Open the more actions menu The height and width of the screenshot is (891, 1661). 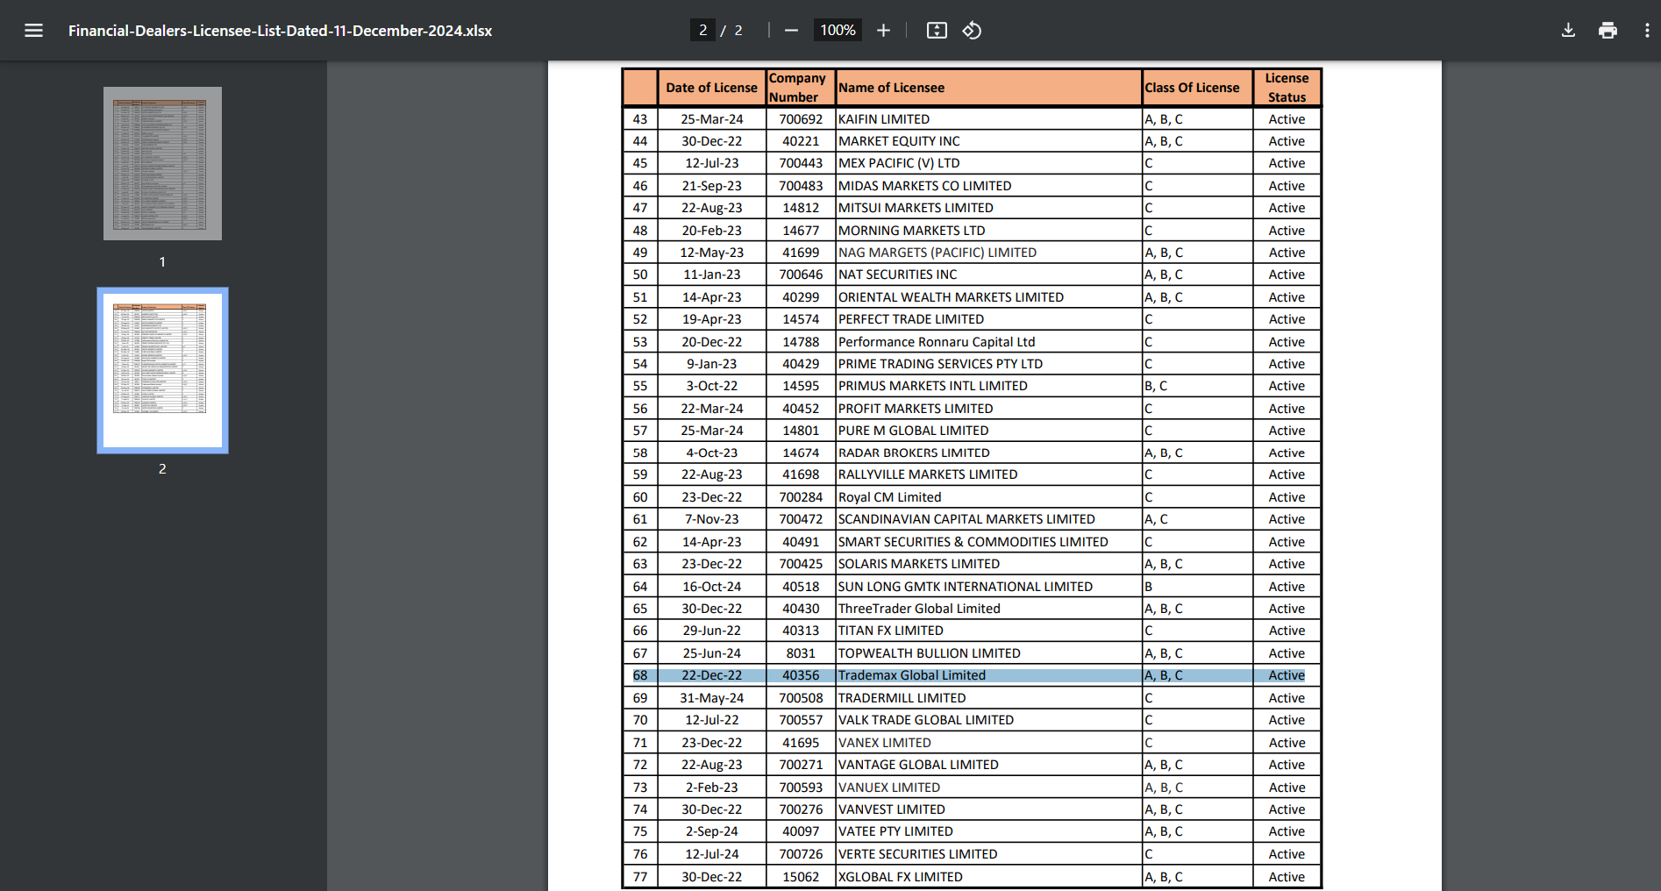[1646, 31]
